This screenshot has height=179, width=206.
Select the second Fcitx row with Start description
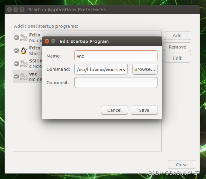point(28,50)
